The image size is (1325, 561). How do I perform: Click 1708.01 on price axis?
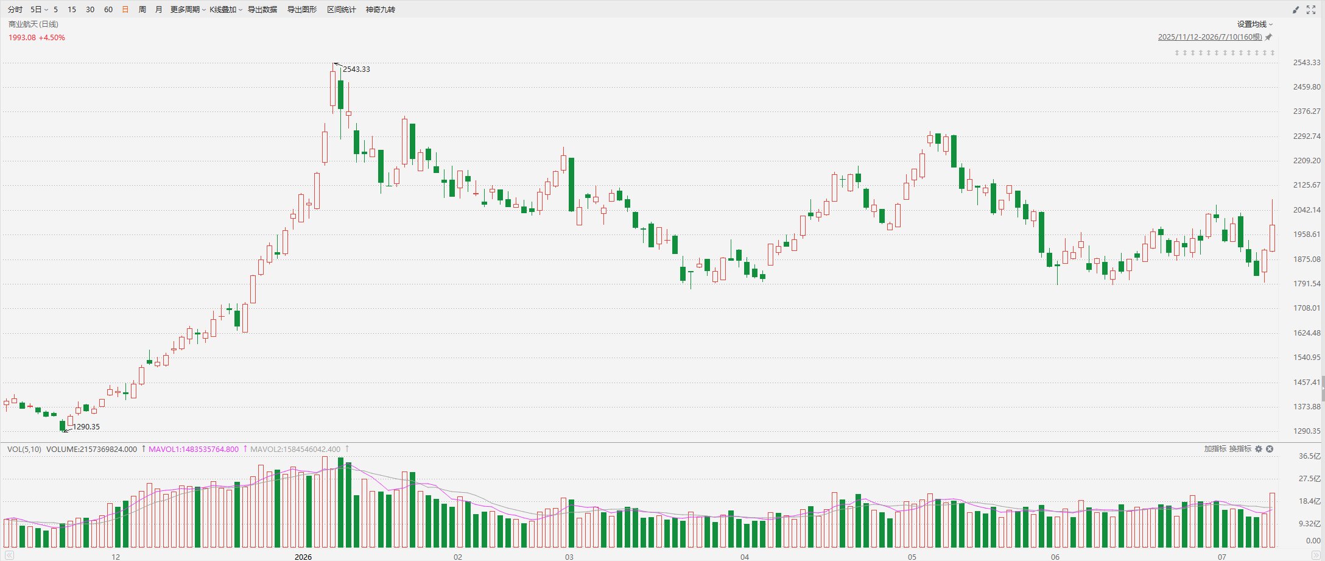pyautogui.click(x=1307, y=308)
